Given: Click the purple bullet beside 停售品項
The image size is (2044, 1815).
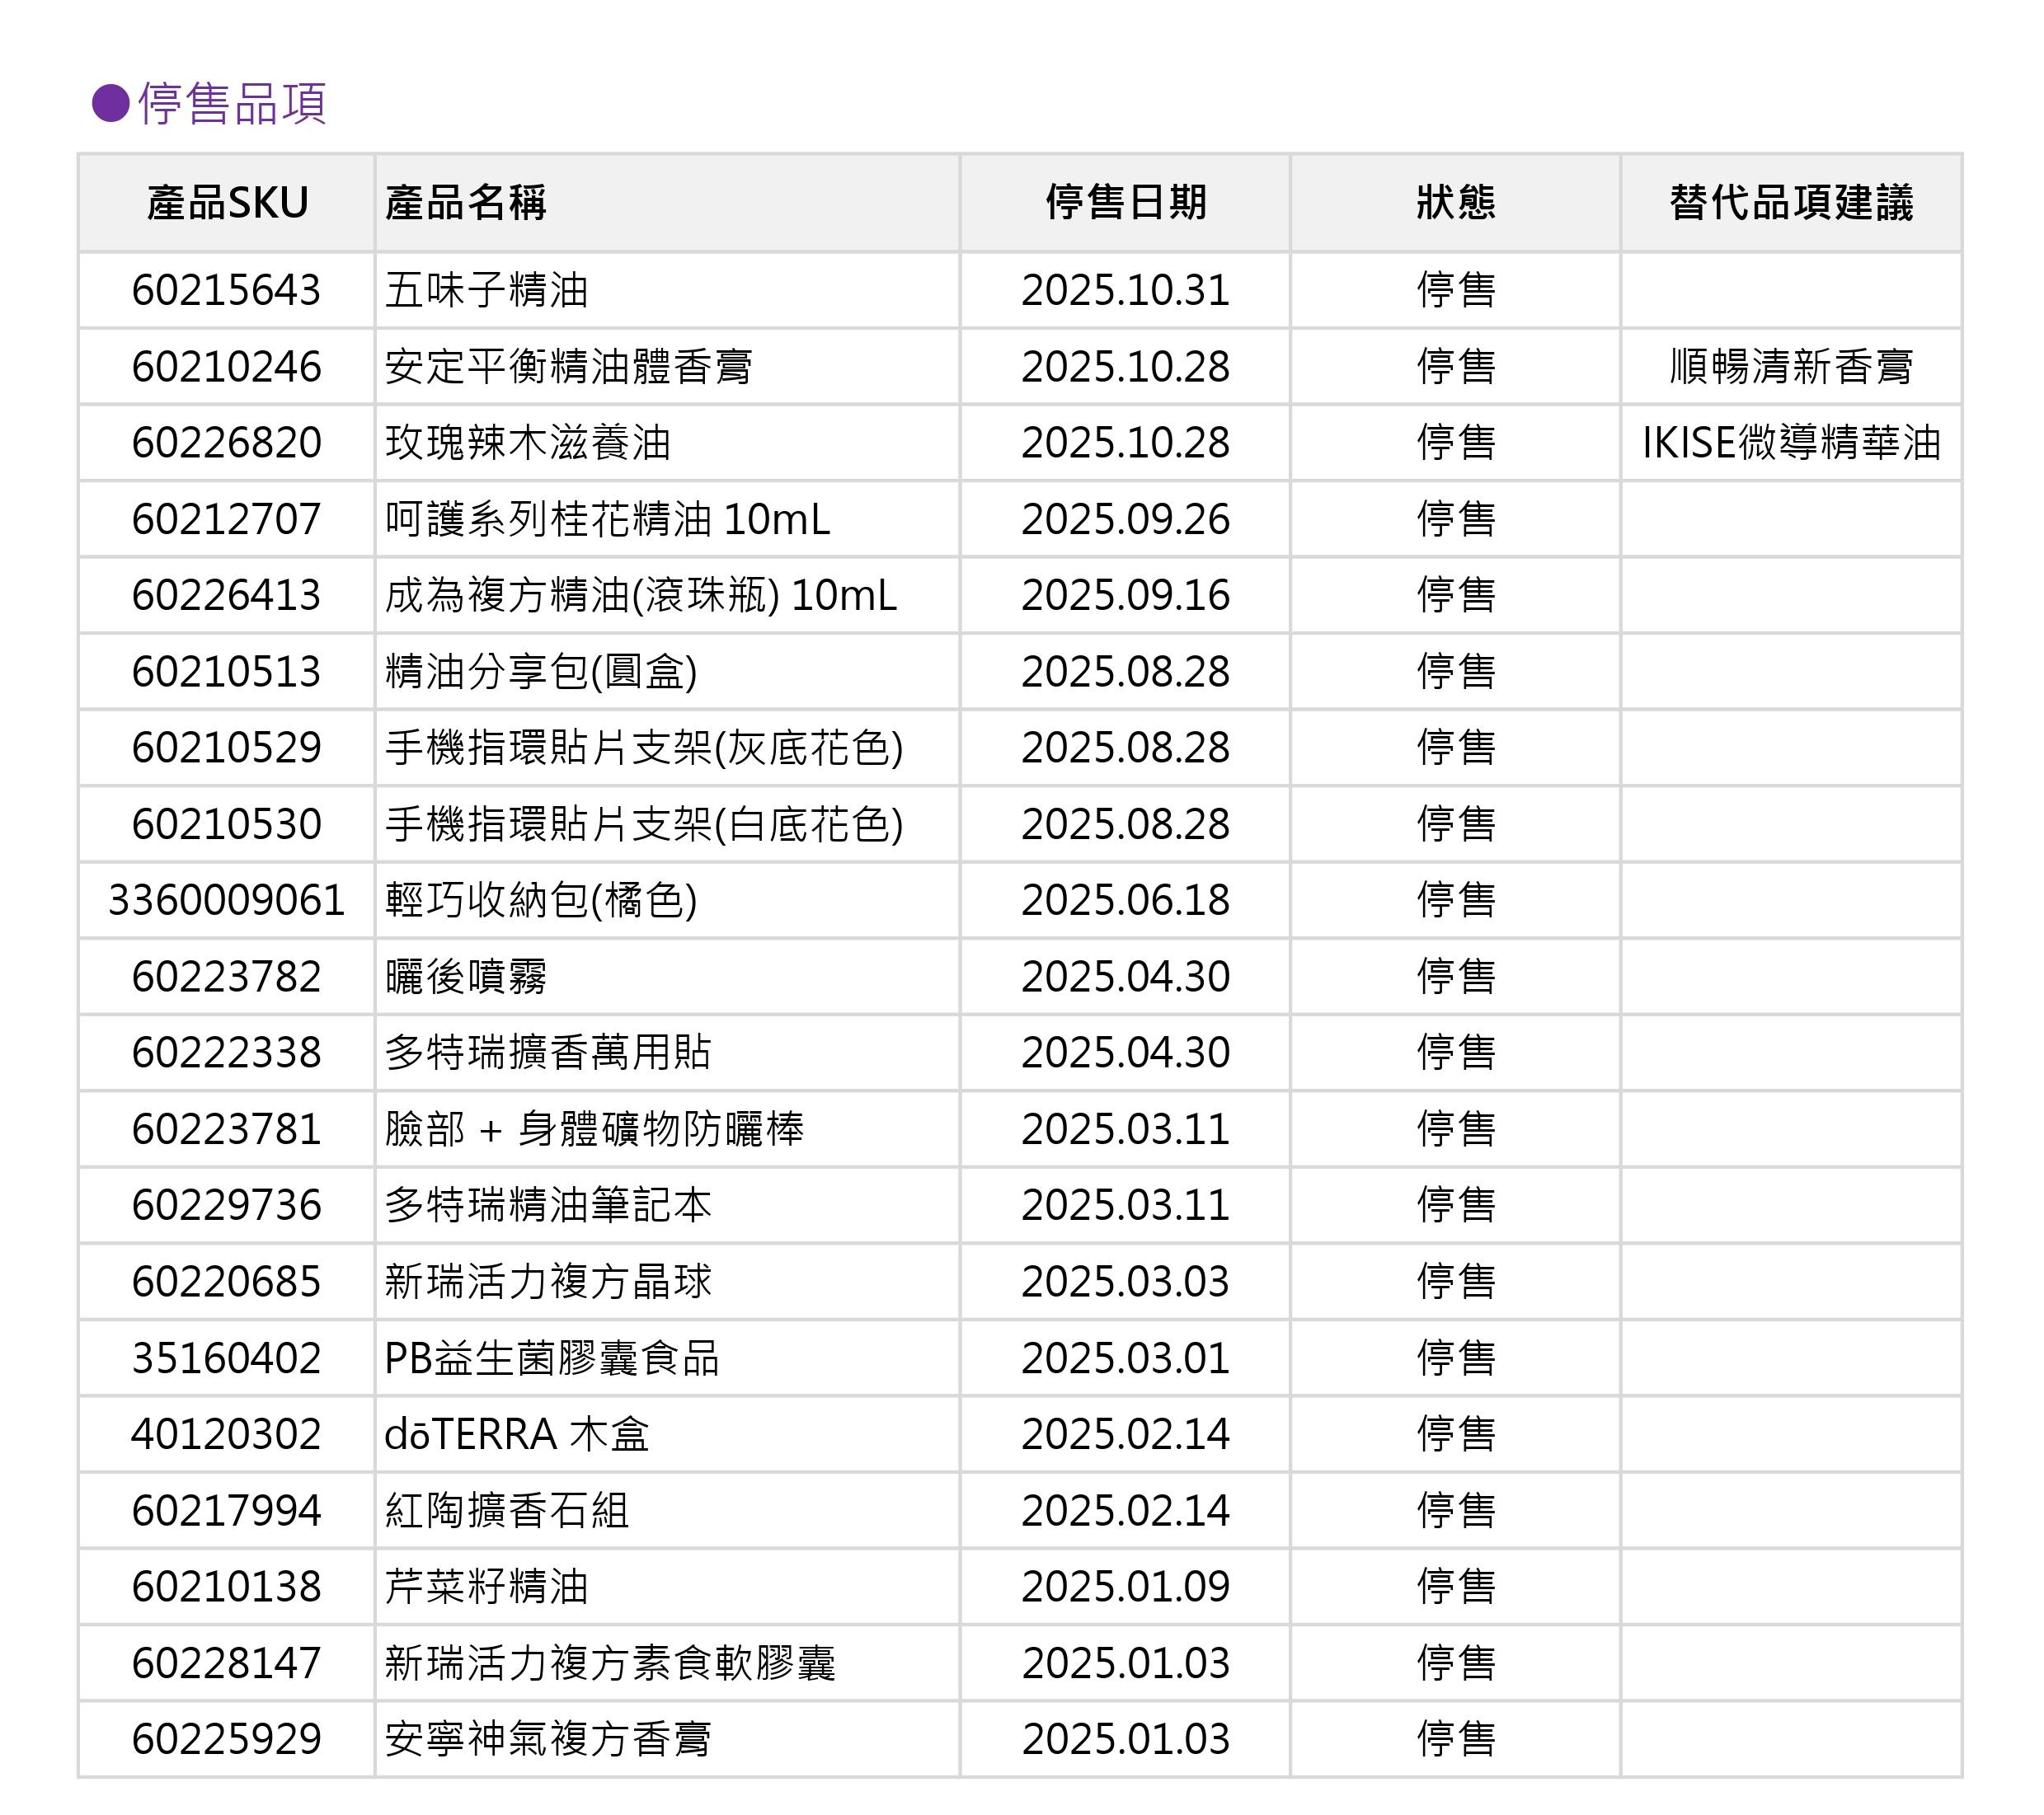Looking at the screenshot, I should (x=110, y=104).
